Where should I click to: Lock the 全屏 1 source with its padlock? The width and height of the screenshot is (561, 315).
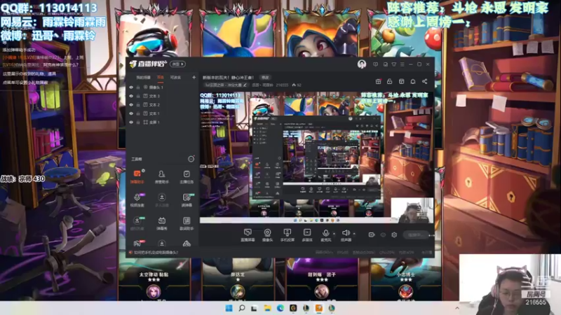tap(138, 122)
